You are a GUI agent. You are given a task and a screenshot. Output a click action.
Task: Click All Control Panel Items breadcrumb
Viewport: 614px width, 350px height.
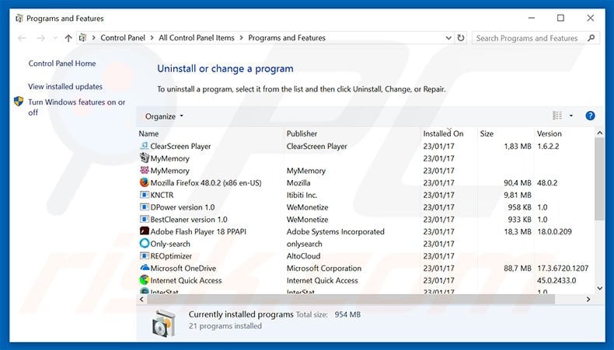(x=197, y=38)
